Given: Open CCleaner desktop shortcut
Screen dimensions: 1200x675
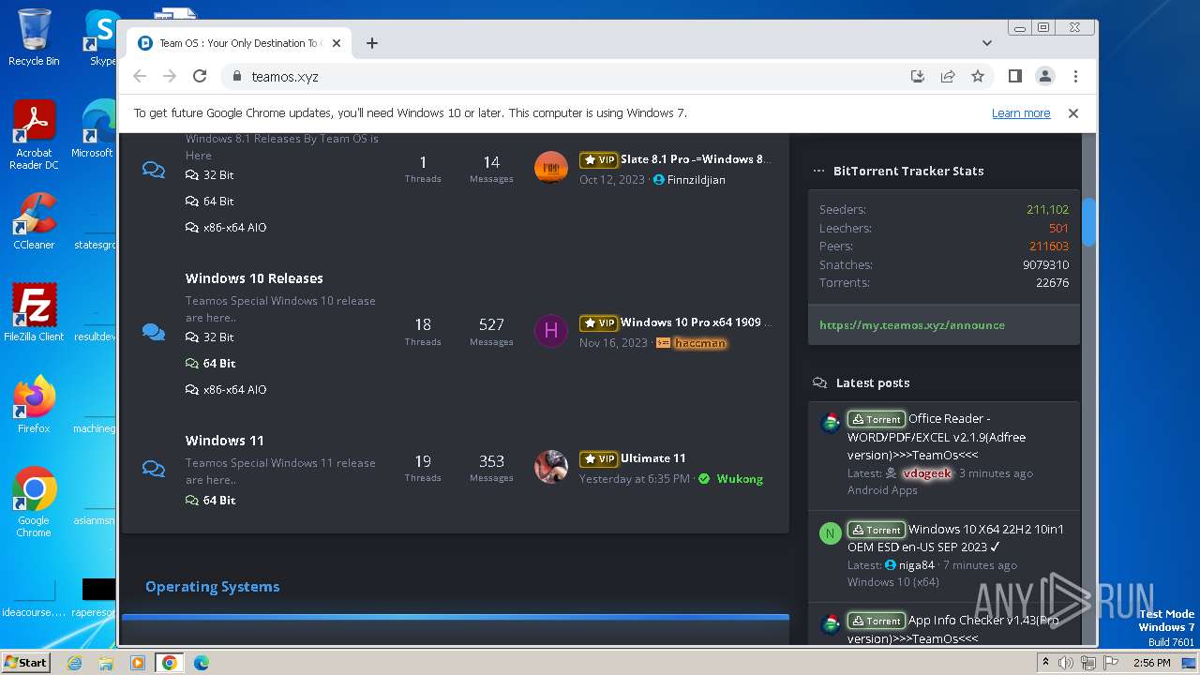Looking at the screenshot, I should click(x=34, y=221).
